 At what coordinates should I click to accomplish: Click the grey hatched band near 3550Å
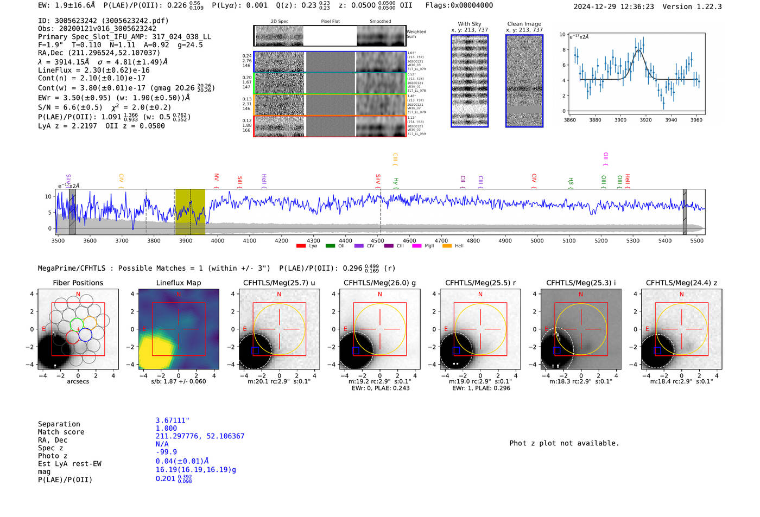(x=72, y=212)
